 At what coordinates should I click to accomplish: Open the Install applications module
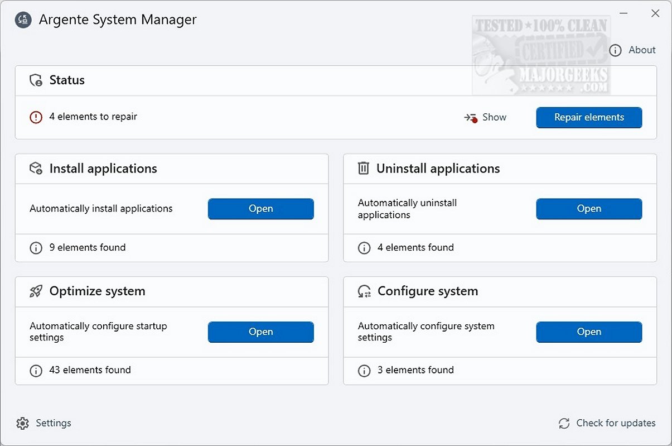pos(260,209)
